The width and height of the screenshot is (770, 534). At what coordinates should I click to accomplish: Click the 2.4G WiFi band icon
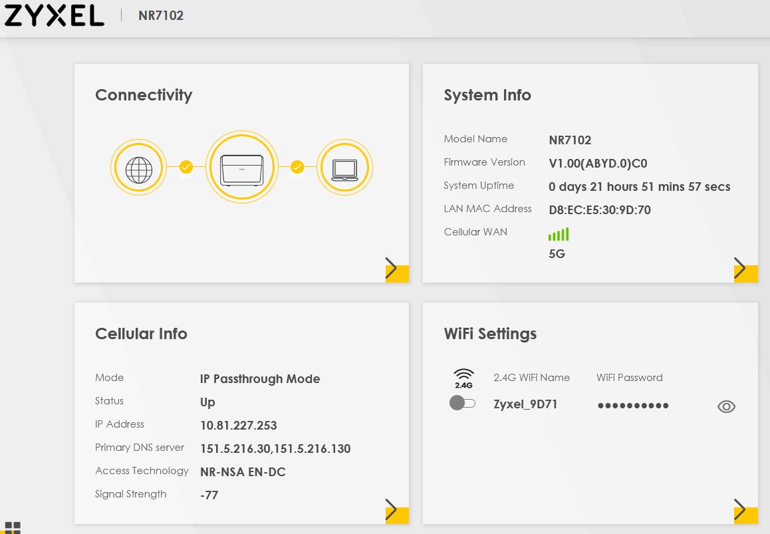pos(463,378)
